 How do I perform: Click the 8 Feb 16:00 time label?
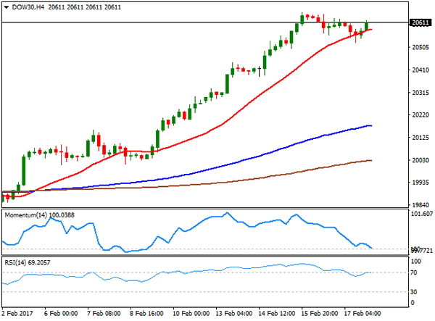(146, 314)
